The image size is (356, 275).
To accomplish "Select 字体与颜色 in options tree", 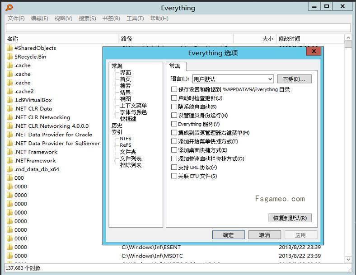I will 133,112.
